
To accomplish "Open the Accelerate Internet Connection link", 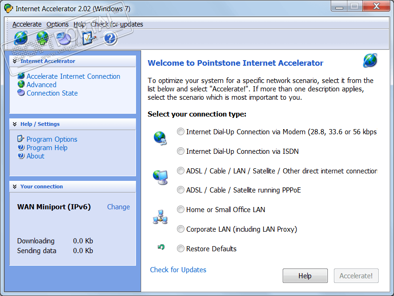I will (73, 76).
